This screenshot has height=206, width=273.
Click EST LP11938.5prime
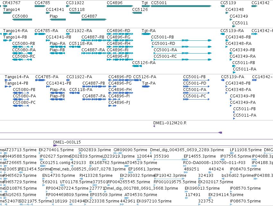click(232, 153)
